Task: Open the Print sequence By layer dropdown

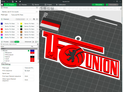Action: coord(28,71)
